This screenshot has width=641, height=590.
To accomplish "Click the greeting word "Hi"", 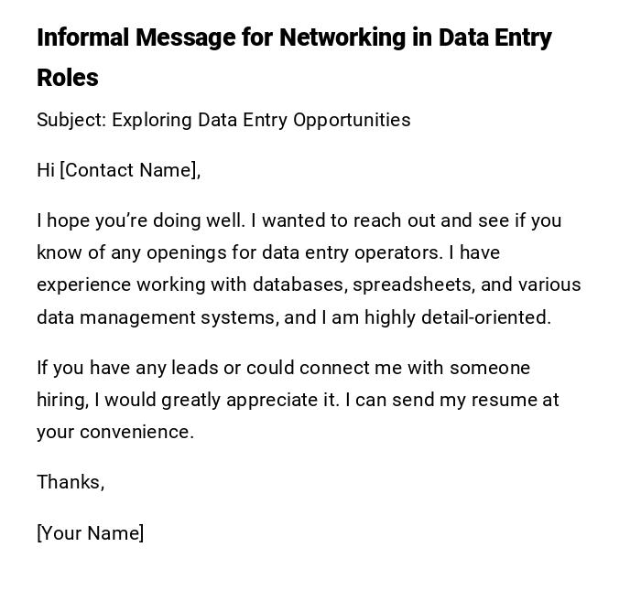I will 46,170.
